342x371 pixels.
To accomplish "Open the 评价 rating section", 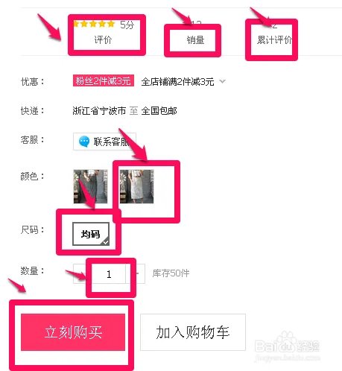I will 103,39.
